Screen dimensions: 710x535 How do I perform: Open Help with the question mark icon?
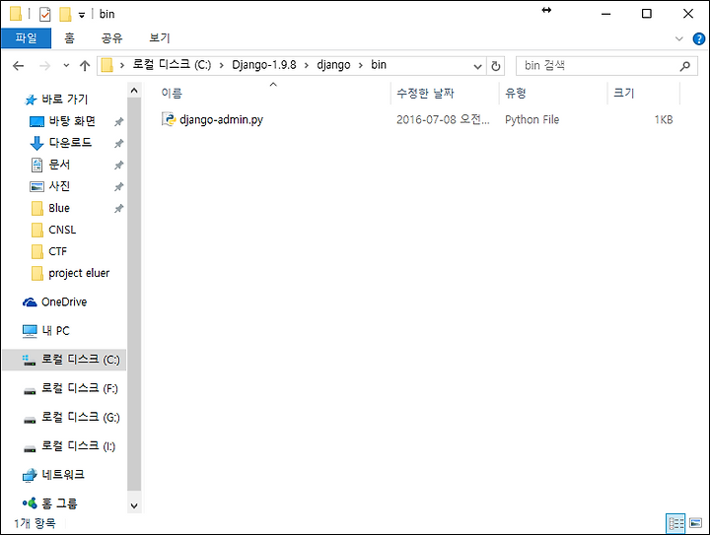tap(699, 38)
